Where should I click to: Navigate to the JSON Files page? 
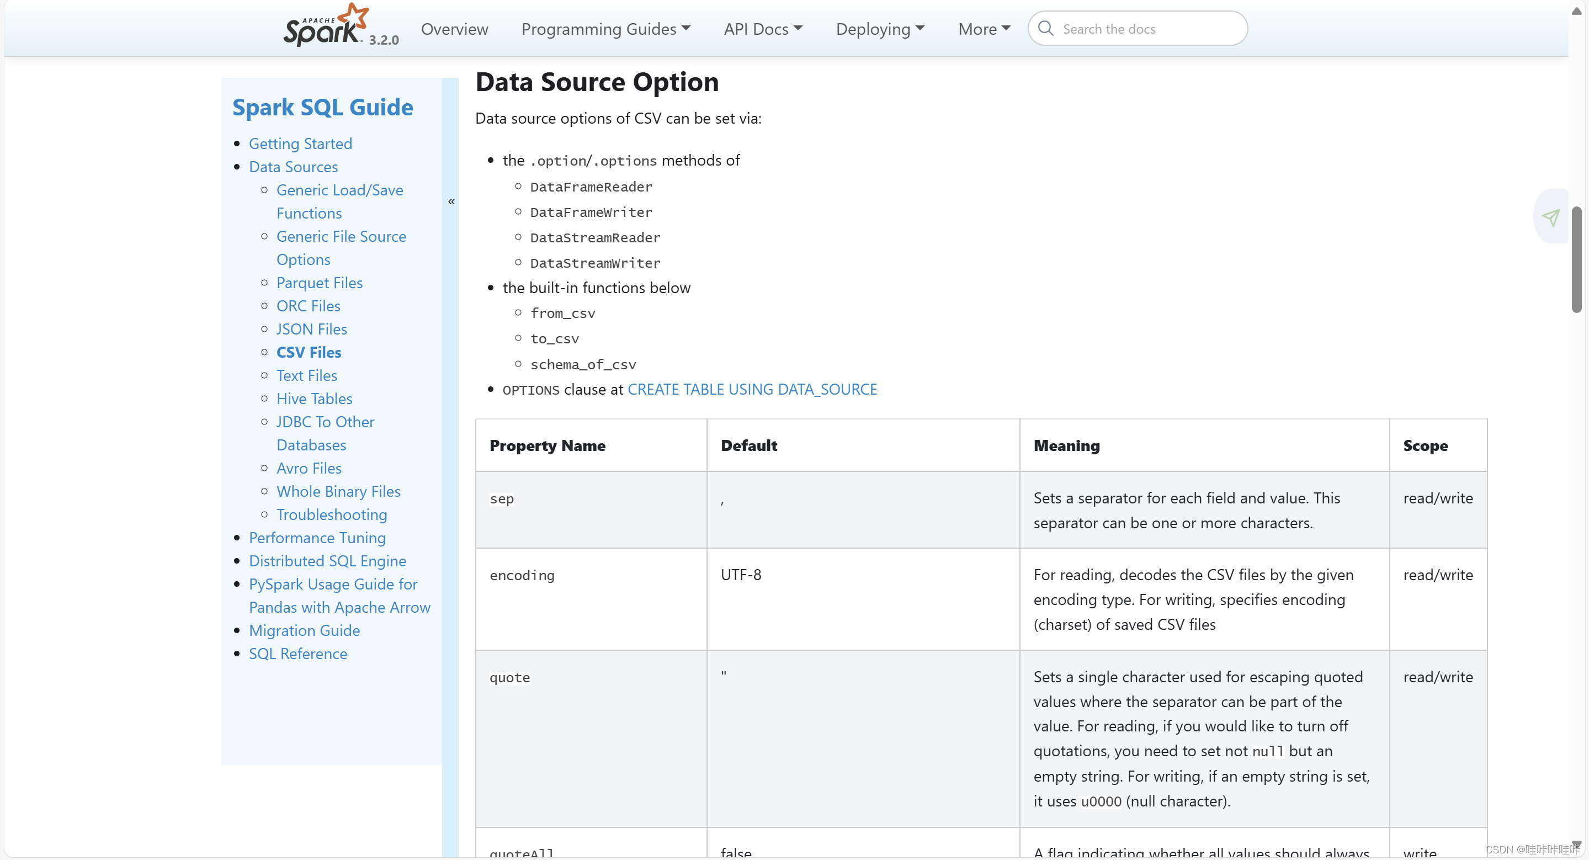point(311,329)
